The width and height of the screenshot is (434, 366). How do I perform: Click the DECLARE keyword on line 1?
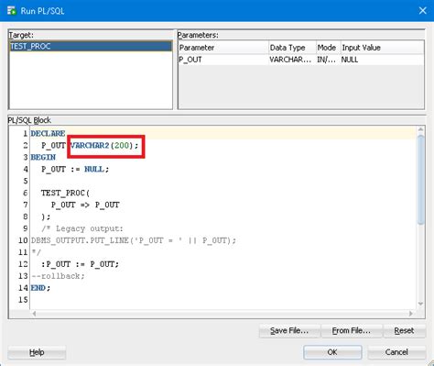48,134
